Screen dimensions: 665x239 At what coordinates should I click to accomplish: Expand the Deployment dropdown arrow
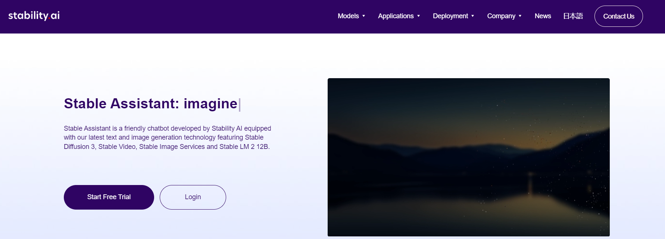tap(472, 16)
